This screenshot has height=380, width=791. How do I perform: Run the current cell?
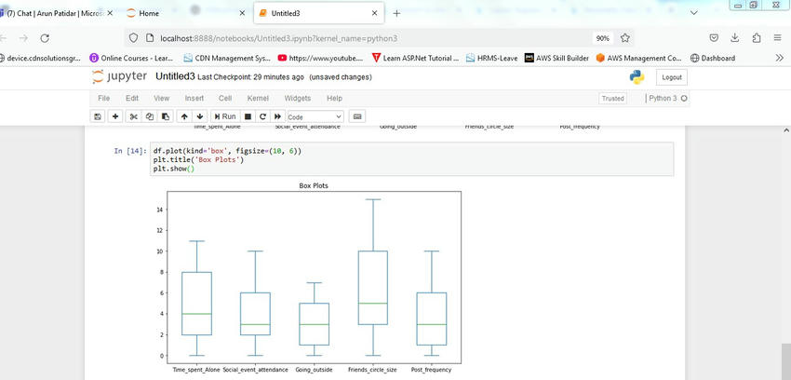tap(225, 116)
